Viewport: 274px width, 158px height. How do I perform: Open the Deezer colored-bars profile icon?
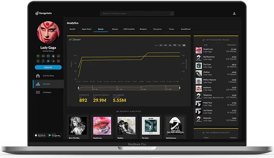pos(58,56)
